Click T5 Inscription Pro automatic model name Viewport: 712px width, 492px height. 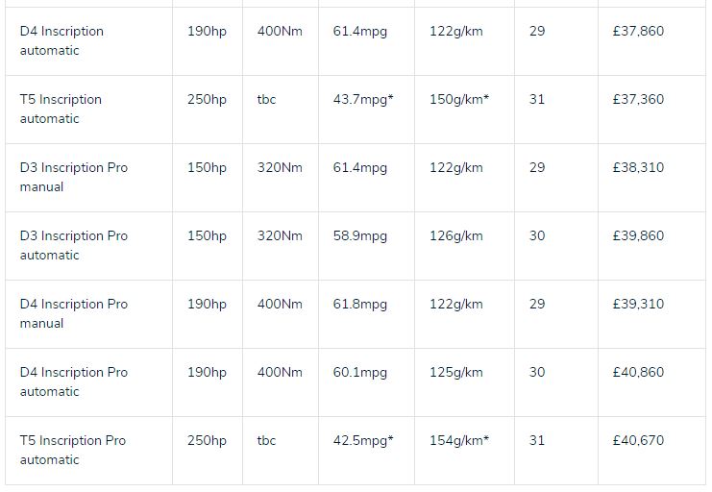(72, 450)
